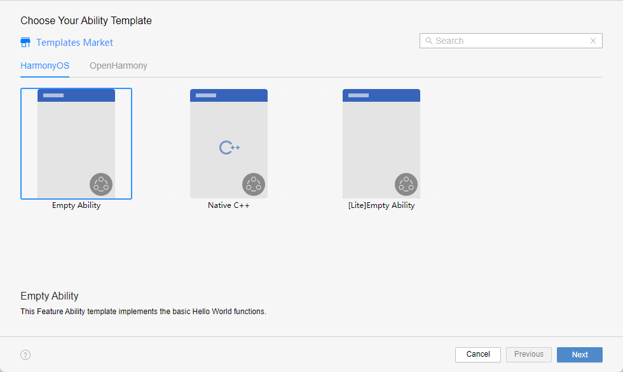This screenshot has width=623, height=372.
Task: Go back with the Previous button
Action: tap(529, 355)
